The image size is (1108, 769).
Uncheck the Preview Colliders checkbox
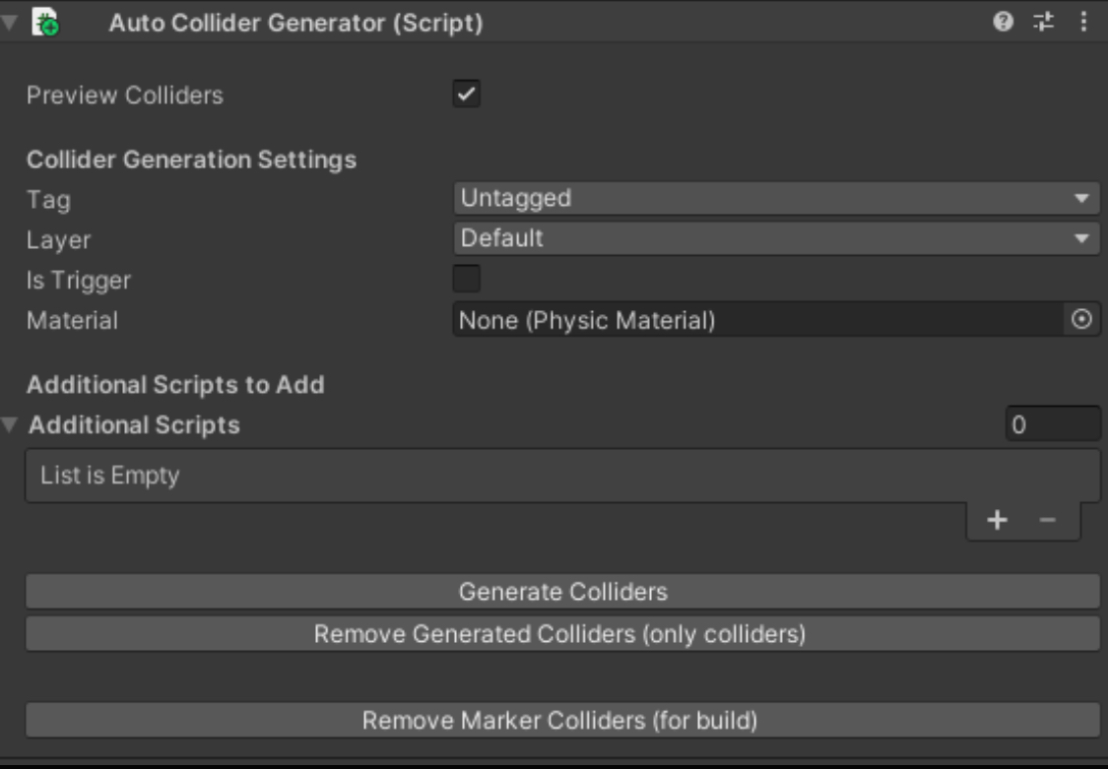[x=467, y=94]
